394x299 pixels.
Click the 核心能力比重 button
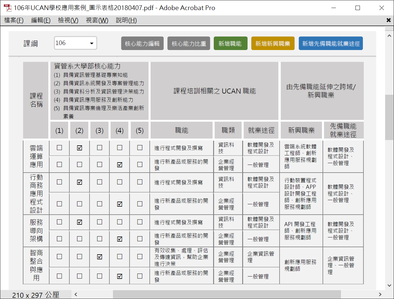point(189,44)
